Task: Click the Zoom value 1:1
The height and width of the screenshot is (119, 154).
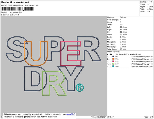Action: (x=149, y=12)
